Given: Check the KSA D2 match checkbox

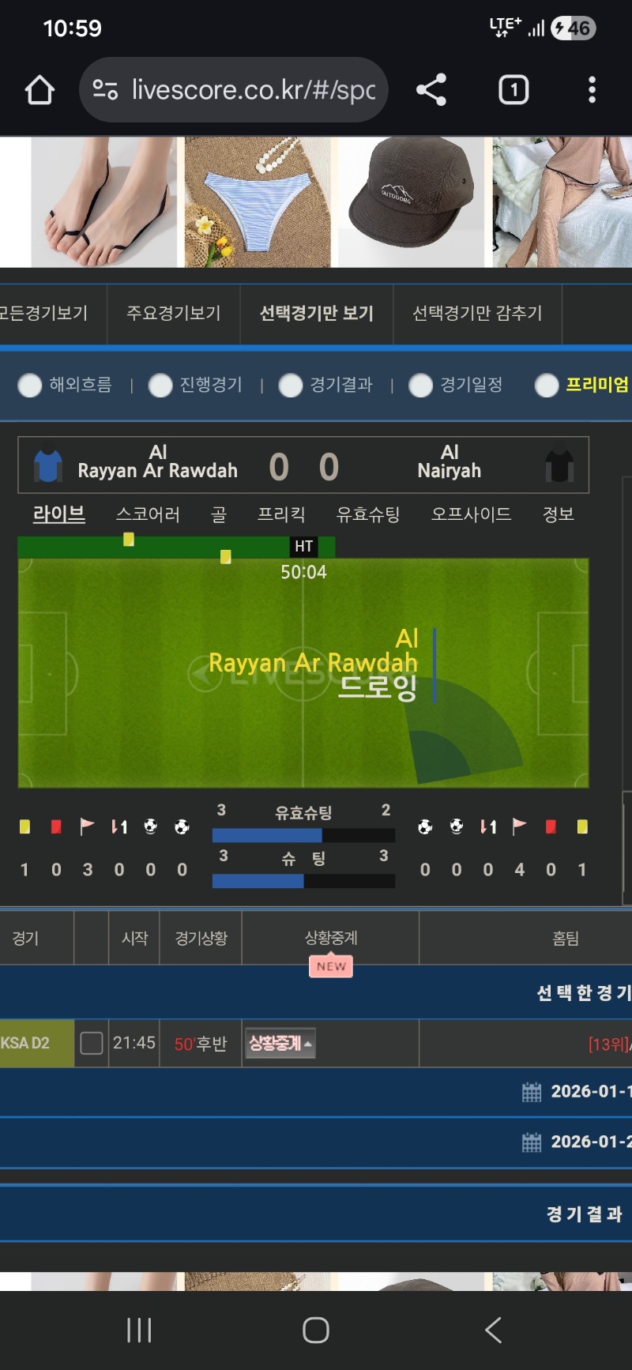Looking at the screenshot, I should 92,1044.
